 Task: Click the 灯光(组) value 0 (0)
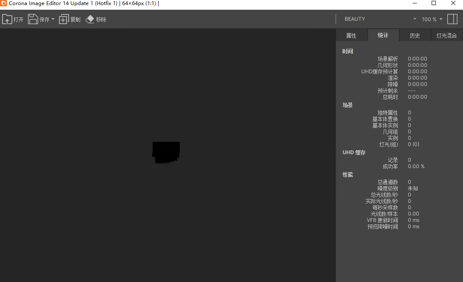[x=413, y=144]
